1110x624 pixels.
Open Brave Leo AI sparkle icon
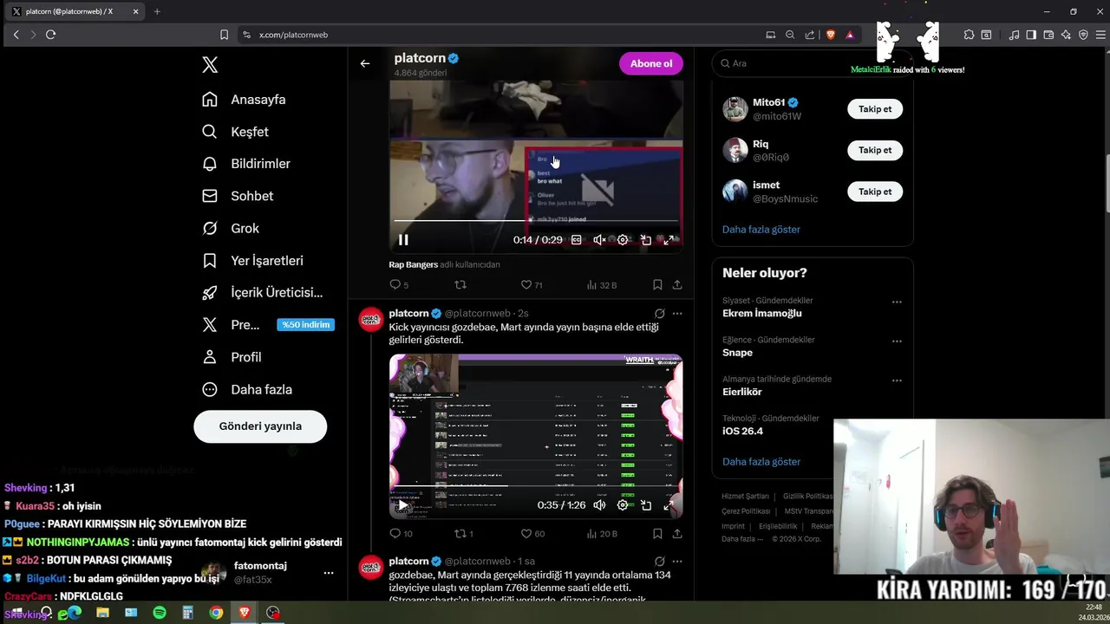[1066, 35]
